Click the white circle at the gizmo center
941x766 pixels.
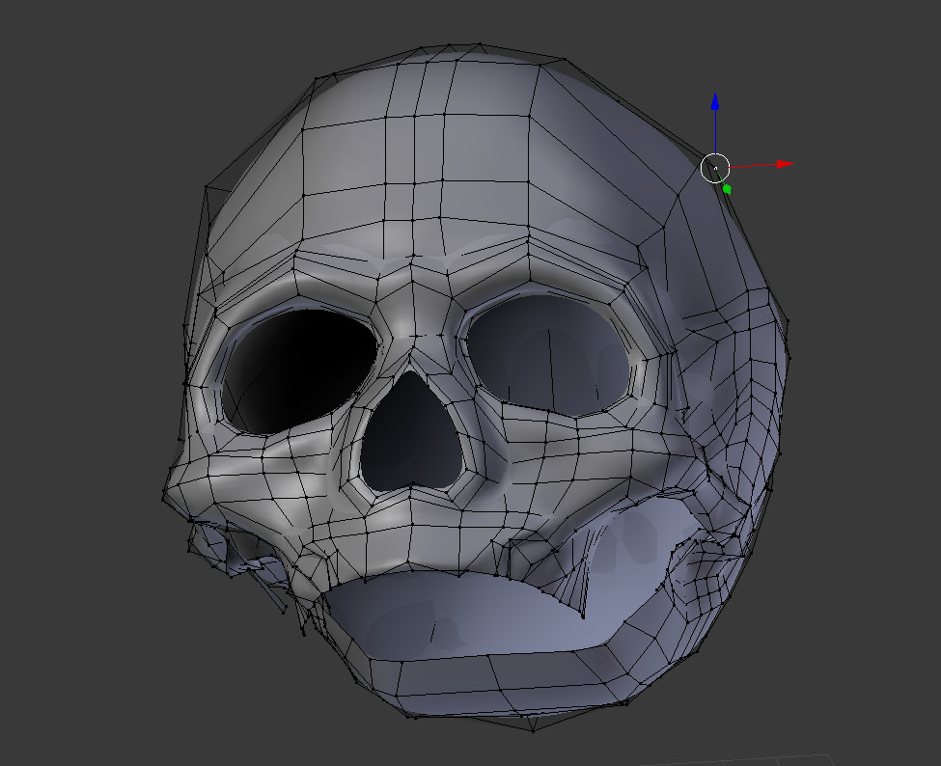tap(714, 167)
